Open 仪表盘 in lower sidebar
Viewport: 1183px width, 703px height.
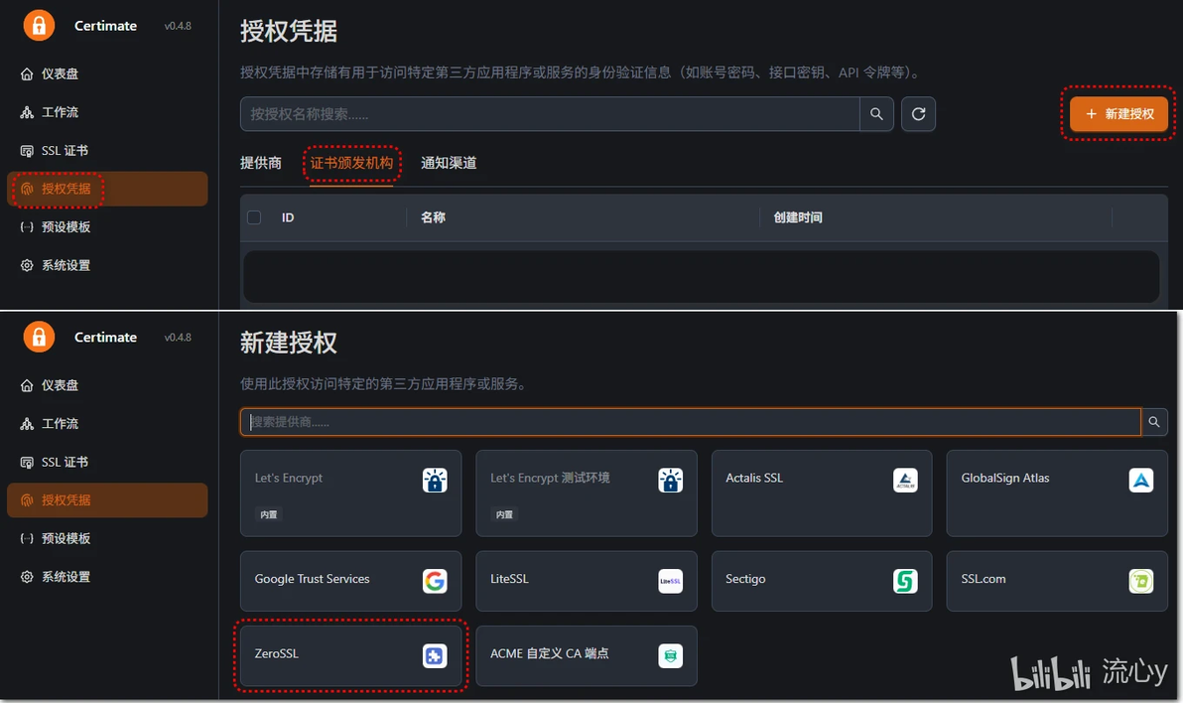107,385
